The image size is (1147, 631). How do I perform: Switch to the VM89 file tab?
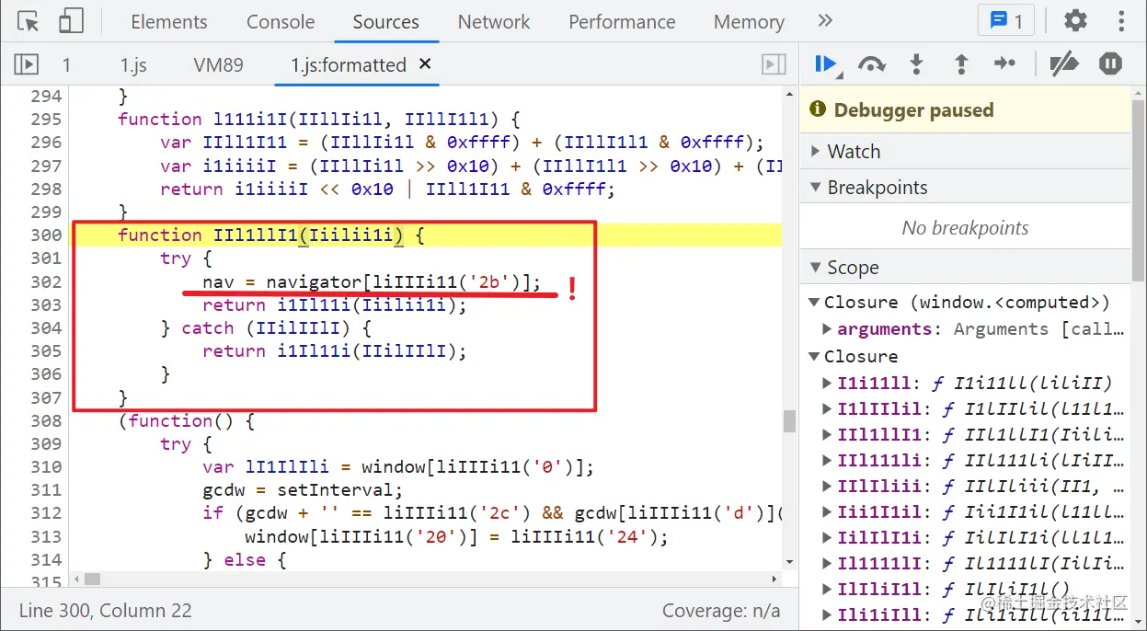[218, 65]
